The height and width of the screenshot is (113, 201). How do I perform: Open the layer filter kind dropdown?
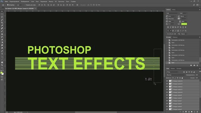172,72
